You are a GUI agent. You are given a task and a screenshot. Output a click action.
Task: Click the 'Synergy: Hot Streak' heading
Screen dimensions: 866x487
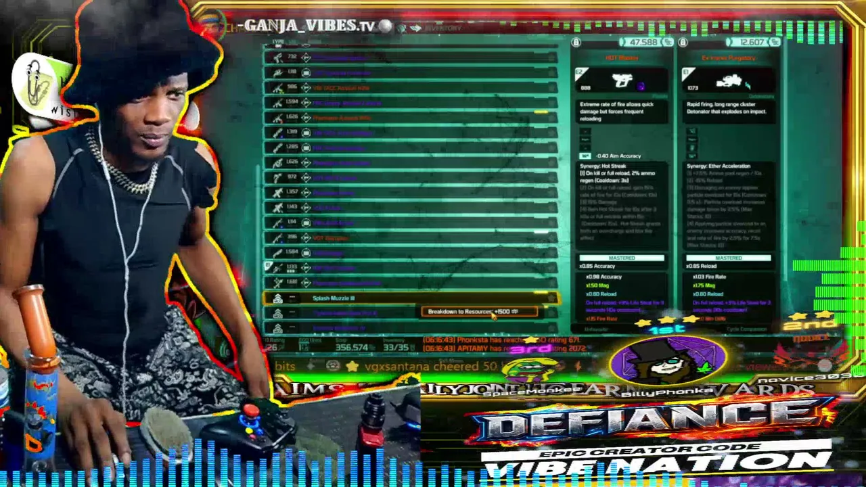click(603, 166)
